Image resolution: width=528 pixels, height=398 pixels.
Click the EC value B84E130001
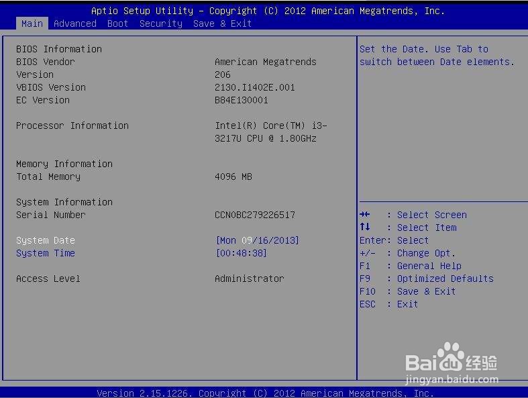tap(241, 100)
